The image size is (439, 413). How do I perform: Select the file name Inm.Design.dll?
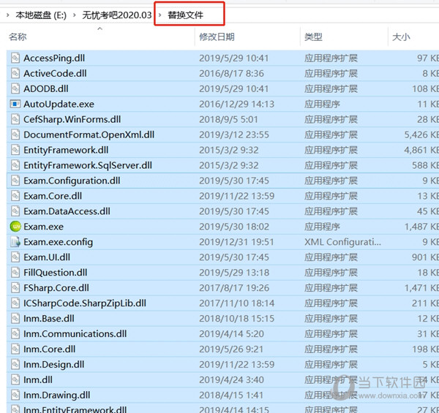point(53,365)
